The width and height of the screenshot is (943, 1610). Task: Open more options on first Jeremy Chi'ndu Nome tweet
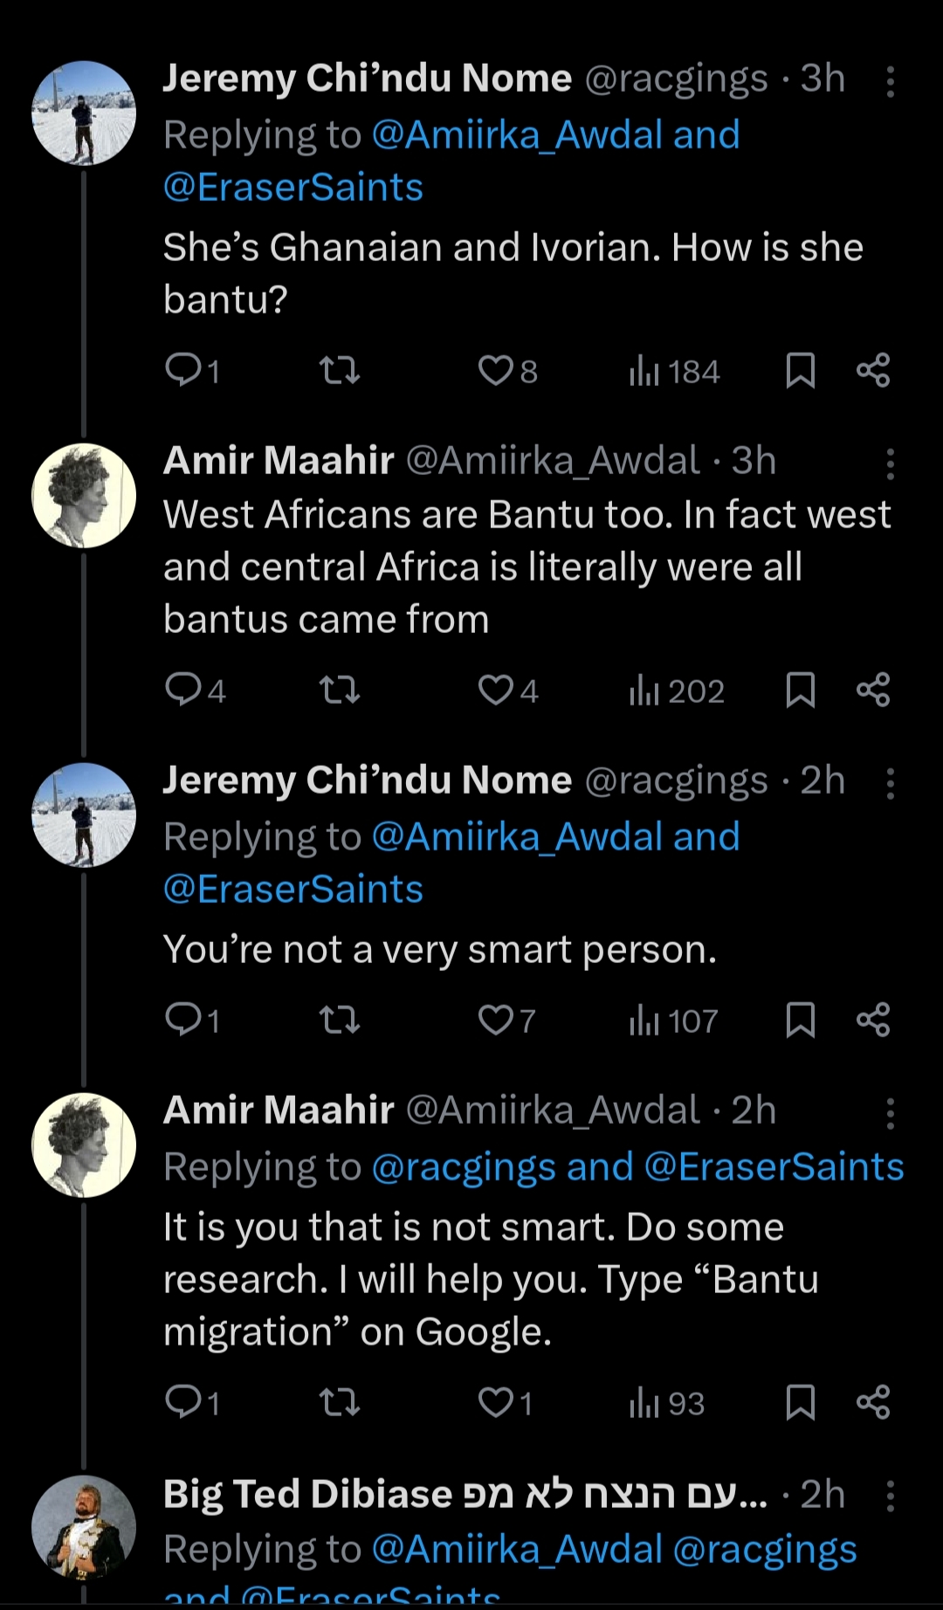pyautogui.click(x=890, y=82)
